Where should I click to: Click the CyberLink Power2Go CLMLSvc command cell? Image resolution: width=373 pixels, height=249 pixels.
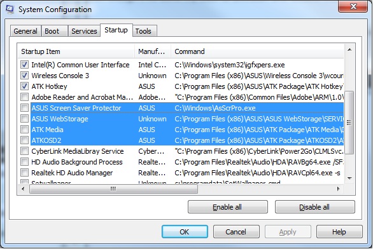pos(259,151)
